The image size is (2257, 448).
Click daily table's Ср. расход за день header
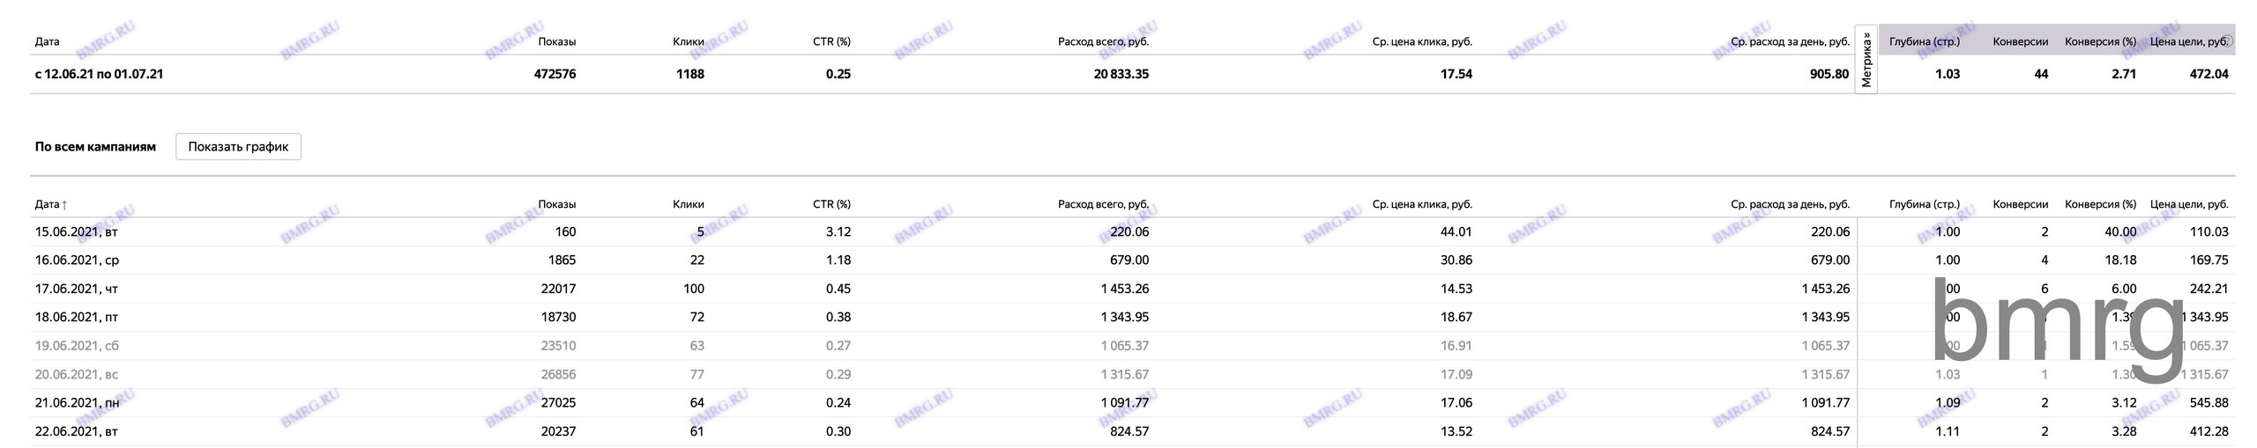click(1789, 204)
